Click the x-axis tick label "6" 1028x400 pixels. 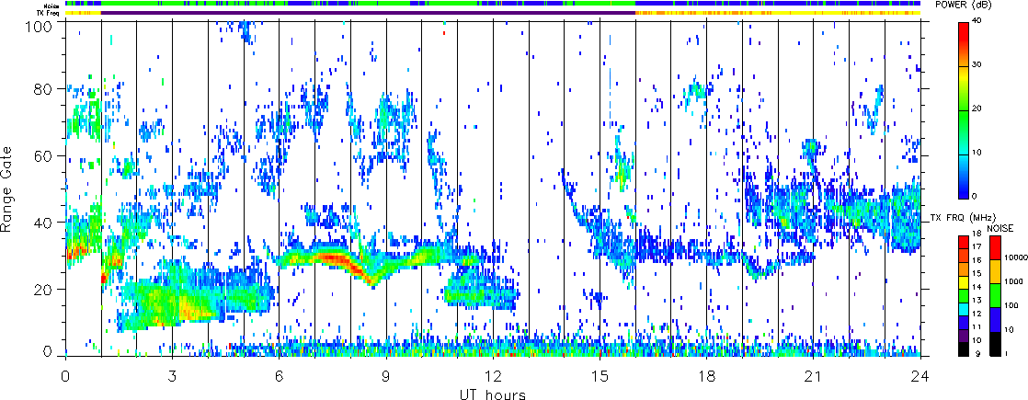tap(280, 377)
